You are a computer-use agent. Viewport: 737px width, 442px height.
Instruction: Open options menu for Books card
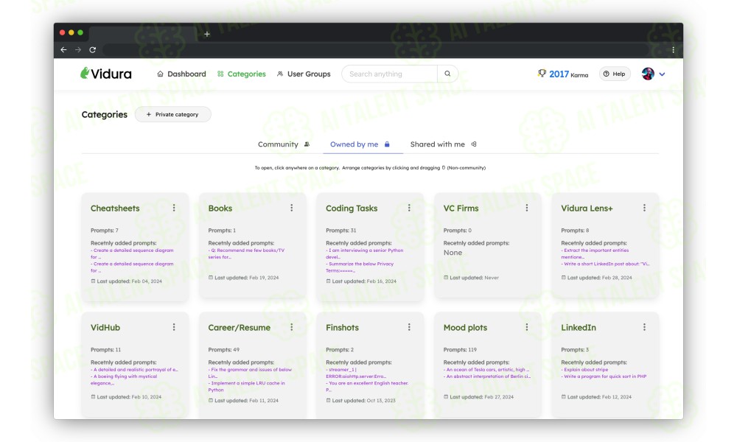291,208
